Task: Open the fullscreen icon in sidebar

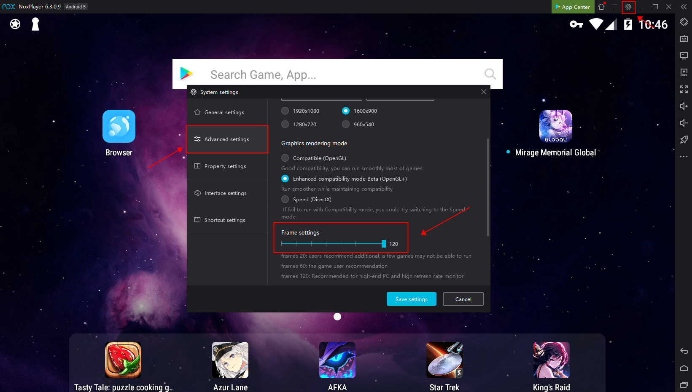Action: click(x=684, y=89)
